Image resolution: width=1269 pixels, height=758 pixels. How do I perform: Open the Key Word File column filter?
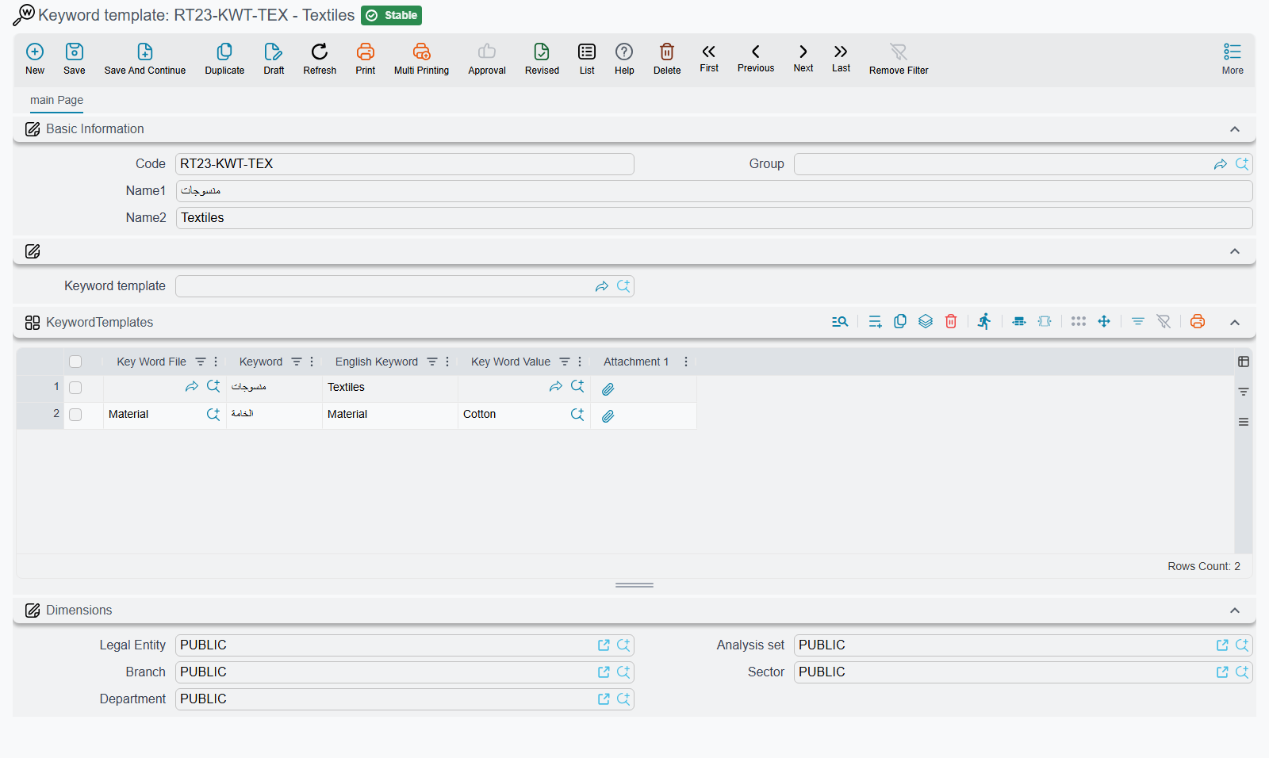click(x=201, y=362)
